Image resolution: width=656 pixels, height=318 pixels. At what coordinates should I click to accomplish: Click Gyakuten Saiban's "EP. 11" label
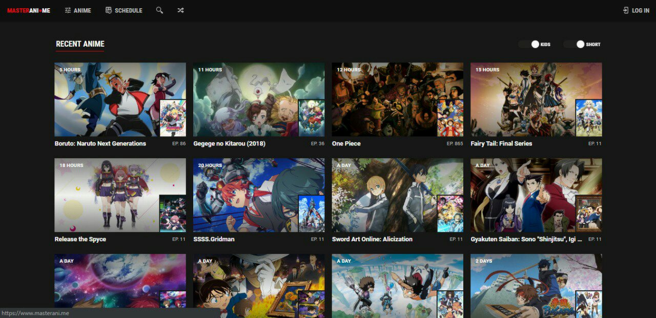click(595, 240)
